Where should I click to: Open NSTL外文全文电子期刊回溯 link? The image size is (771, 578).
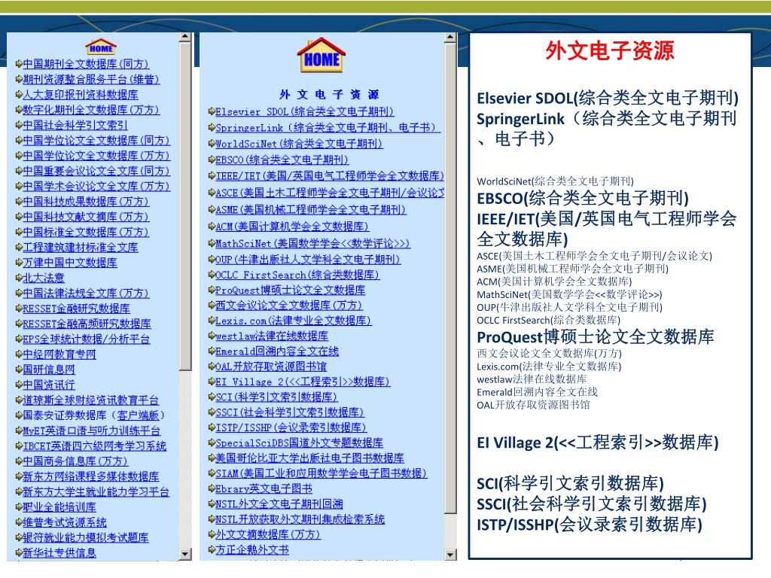click(279, 503)
